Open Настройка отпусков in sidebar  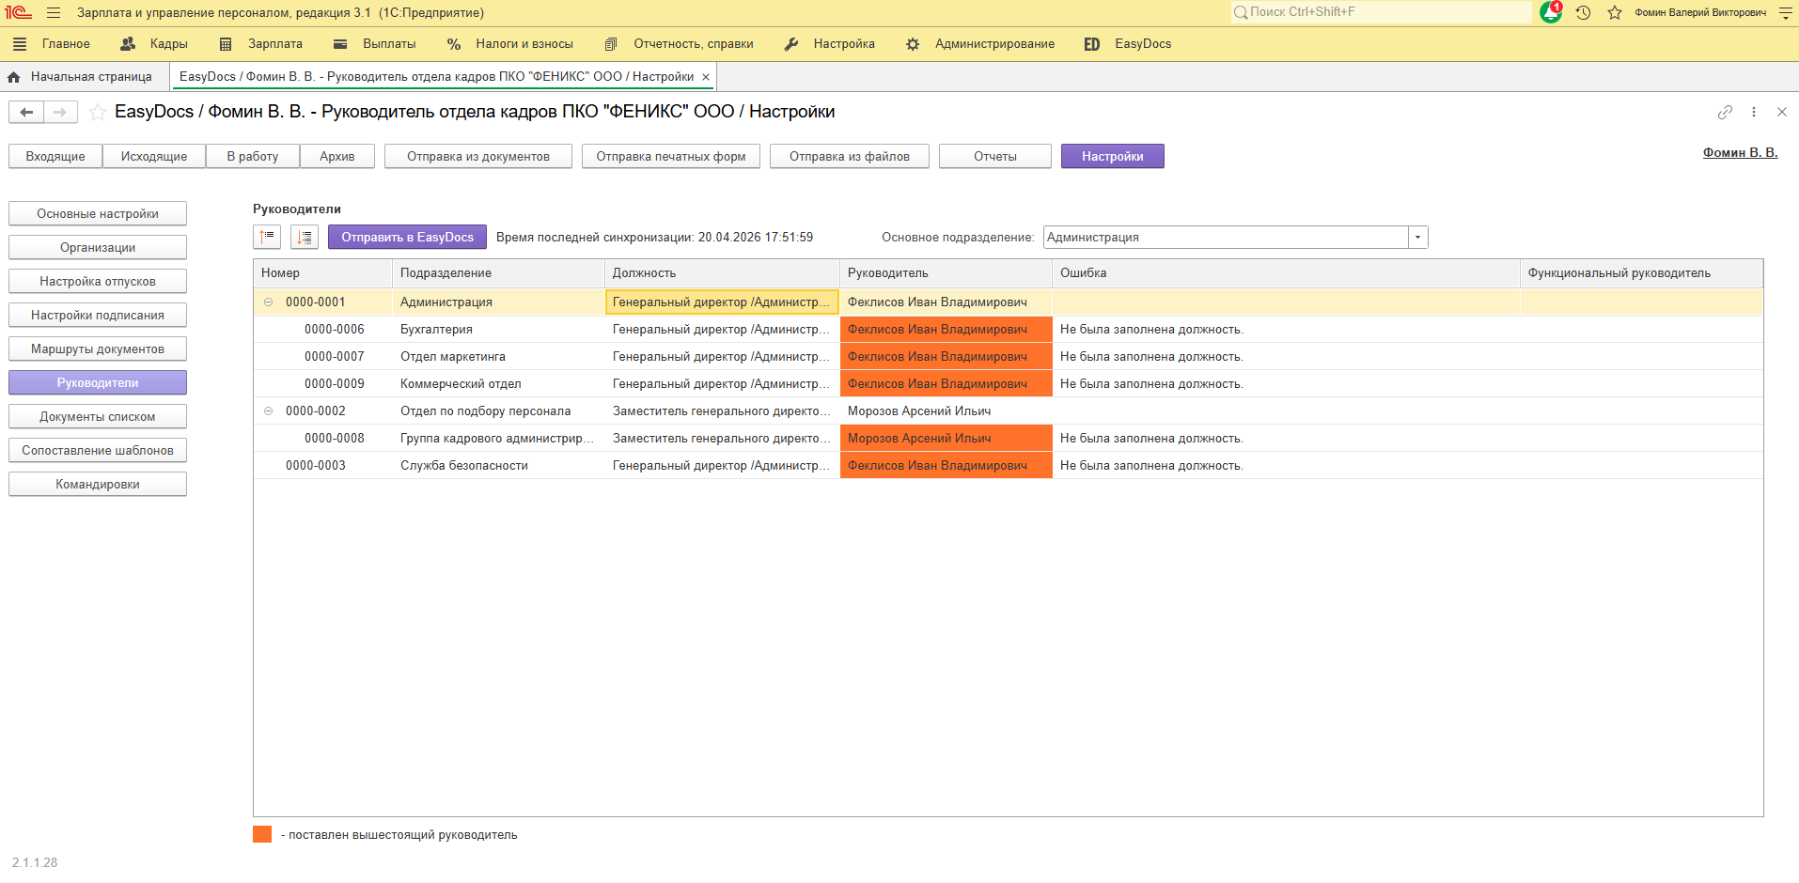point(98,282)
